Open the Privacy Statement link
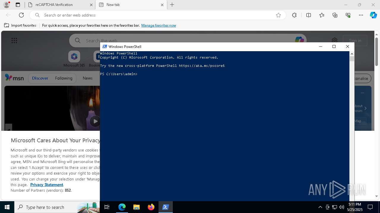The height and width of the screenshot is (213, 380). click(x=47, y=185)
